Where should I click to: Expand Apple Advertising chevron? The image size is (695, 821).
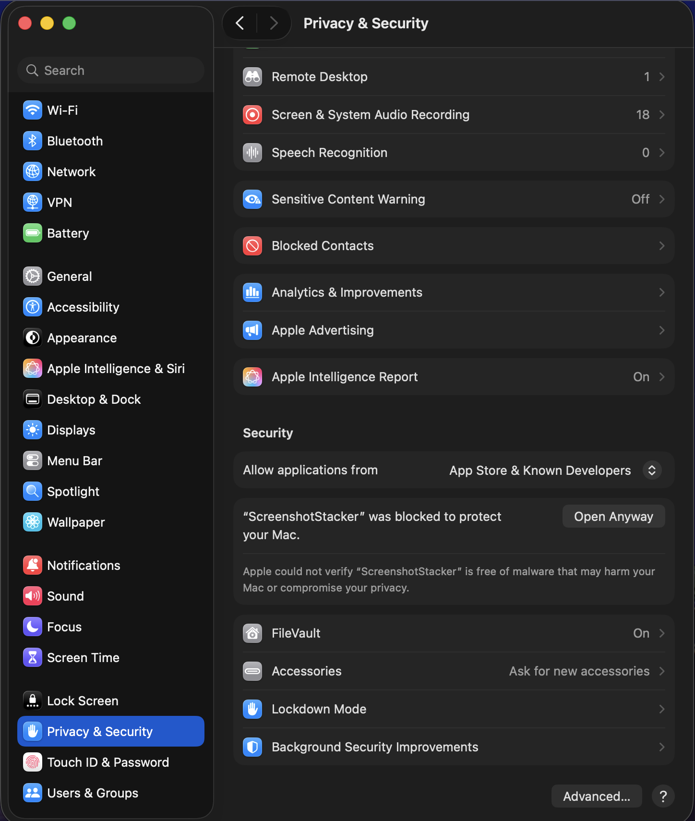(x=662, y=330)
